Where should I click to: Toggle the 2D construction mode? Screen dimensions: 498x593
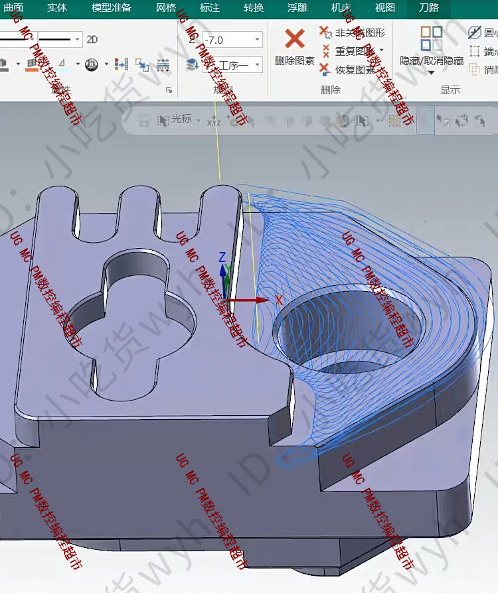pos(92,39)
